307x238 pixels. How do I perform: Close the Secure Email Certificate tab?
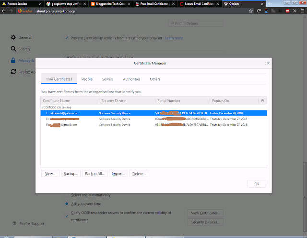point(218,4)
